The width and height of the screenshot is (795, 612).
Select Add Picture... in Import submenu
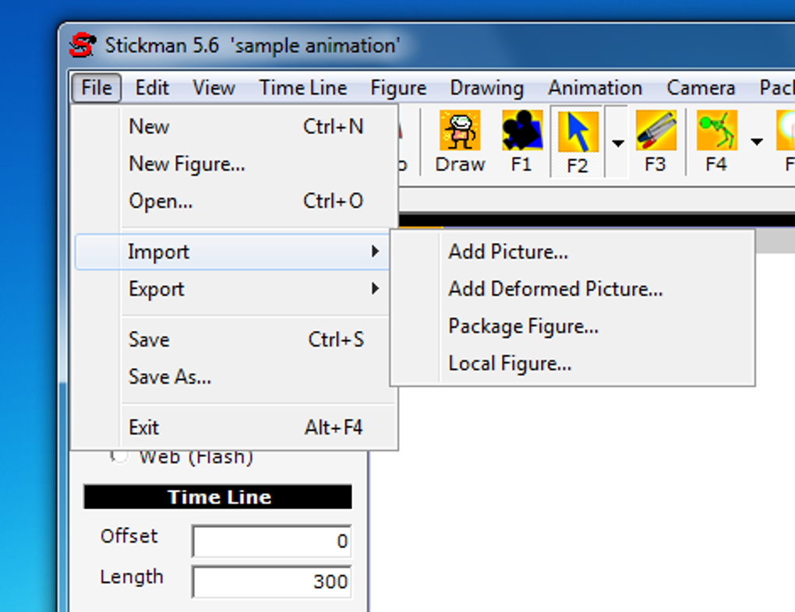tap(572, 251)
